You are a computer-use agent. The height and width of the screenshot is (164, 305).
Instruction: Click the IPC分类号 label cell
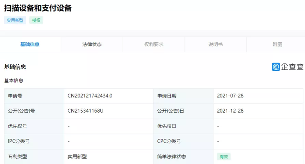pos(34,141)
